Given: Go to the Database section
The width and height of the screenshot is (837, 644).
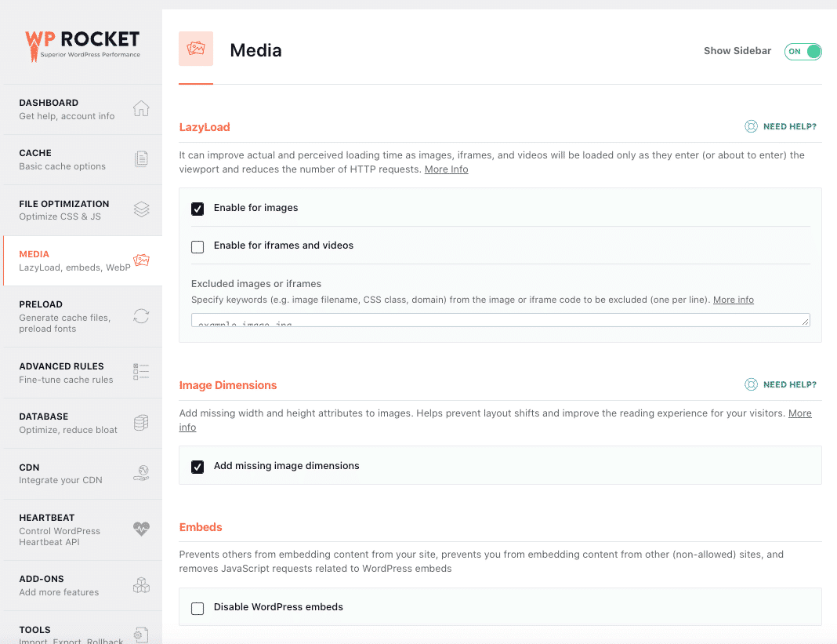Looking at the screenshot, I should click(x=83, y=423).
